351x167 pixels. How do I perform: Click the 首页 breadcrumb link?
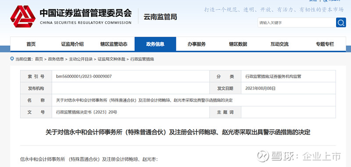pyautogui.click(x=39, y=59)
